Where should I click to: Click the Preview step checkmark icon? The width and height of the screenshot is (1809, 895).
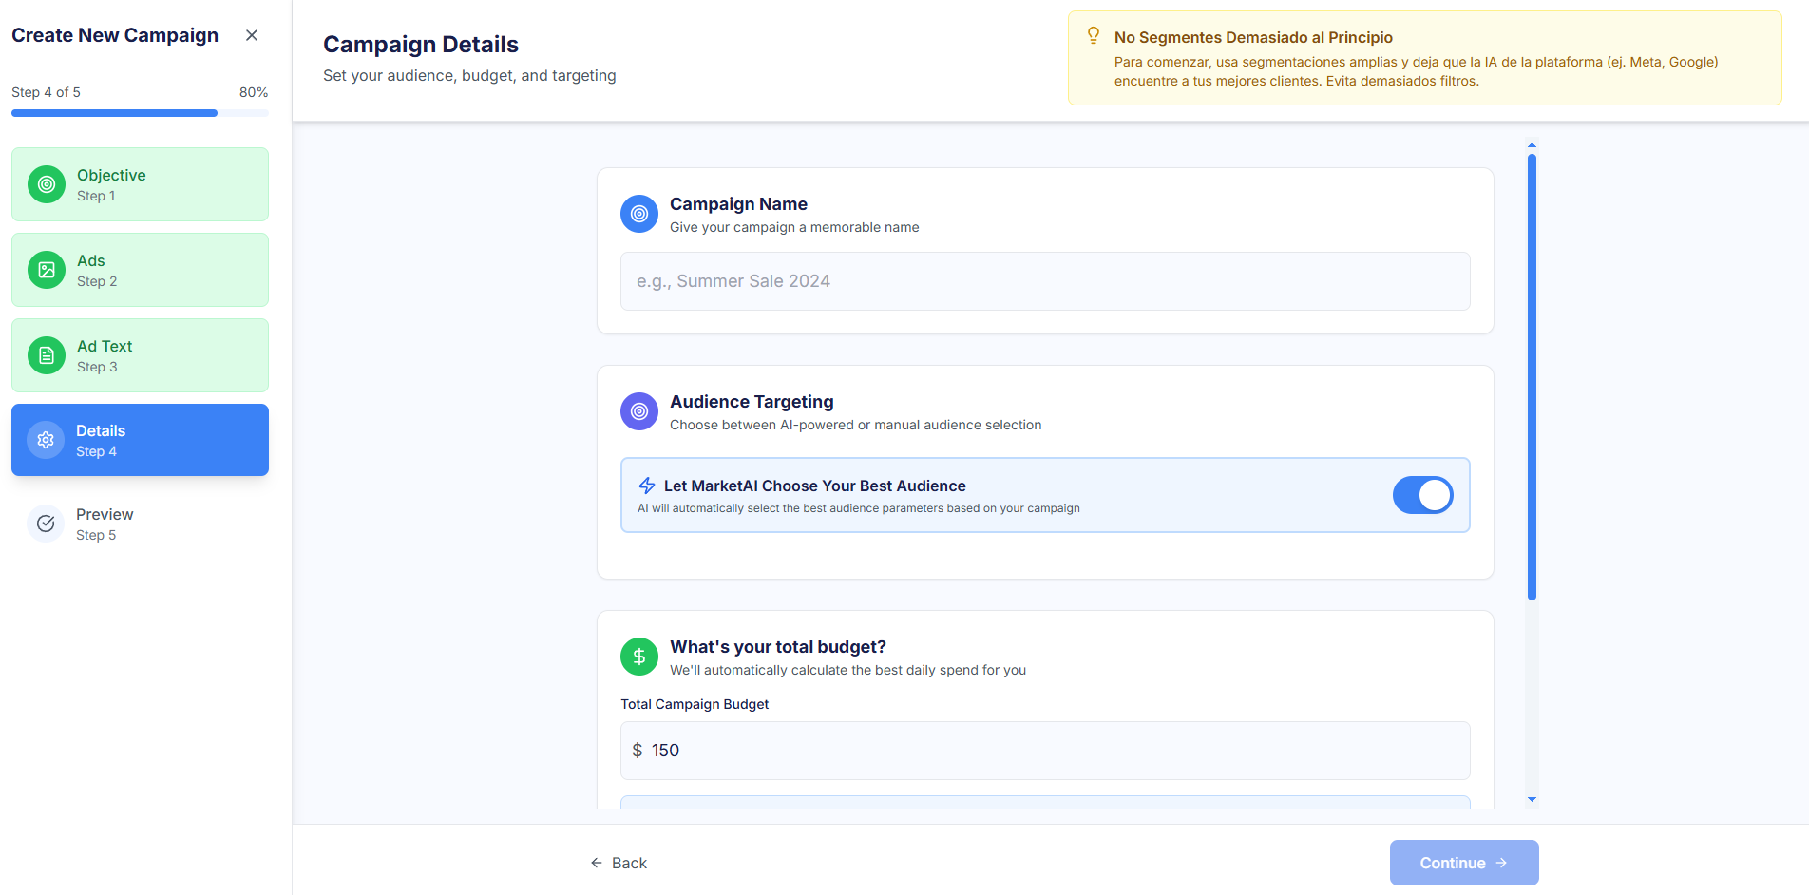pos(46,524)
